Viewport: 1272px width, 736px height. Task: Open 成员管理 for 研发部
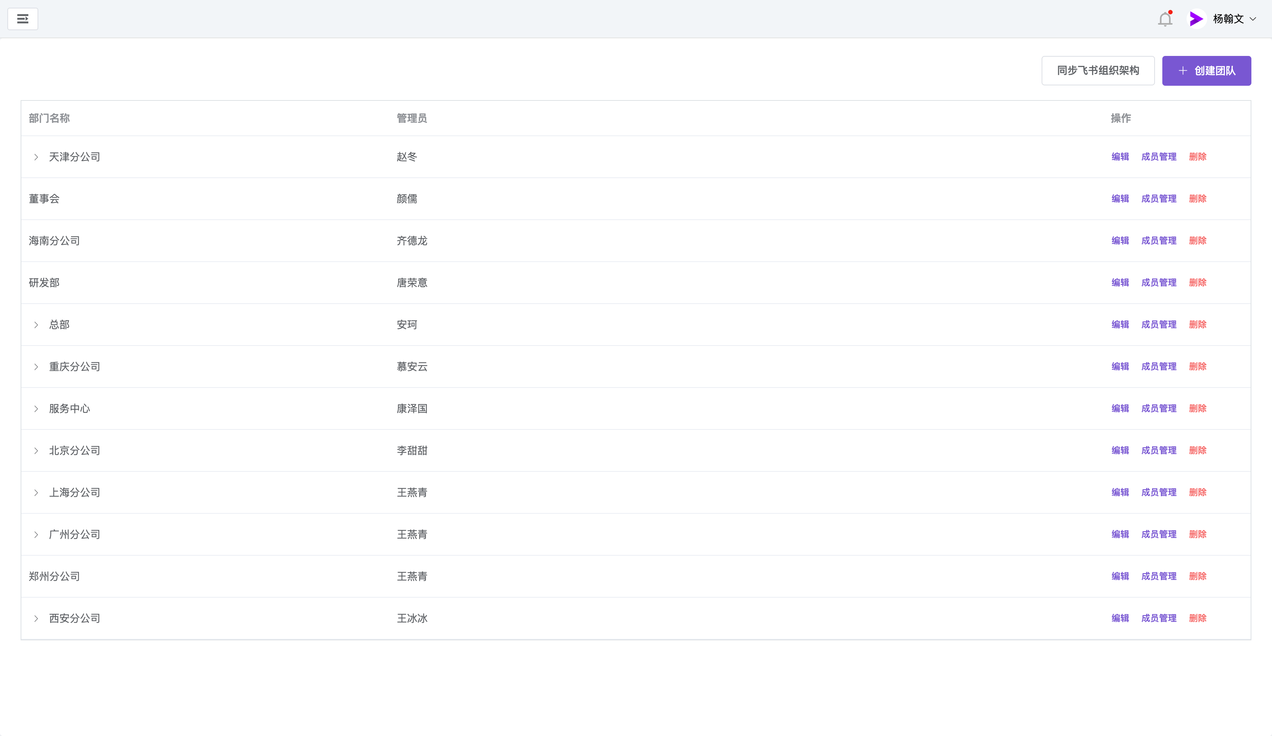point(1158,282)
